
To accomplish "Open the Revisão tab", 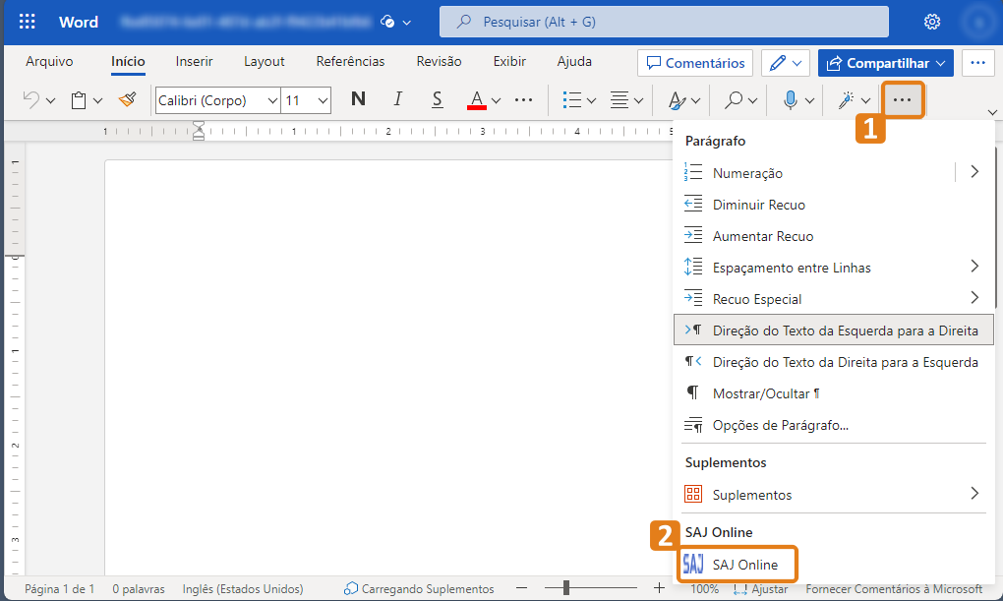I will coord(438,61).
